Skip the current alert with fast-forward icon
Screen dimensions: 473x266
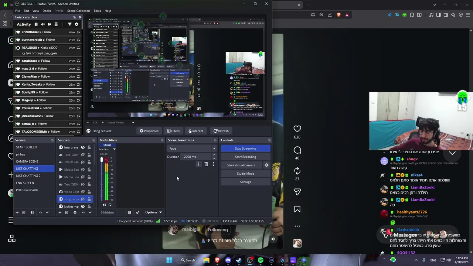click(49, 24)
